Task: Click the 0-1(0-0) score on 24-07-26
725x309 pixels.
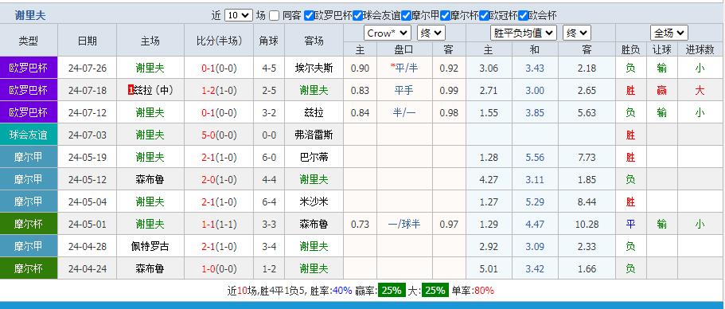Action: coord(219,68)
